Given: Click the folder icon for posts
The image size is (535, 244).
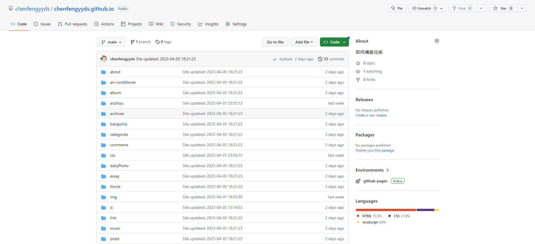Looking at the screenshot, I should coord(103,239).
